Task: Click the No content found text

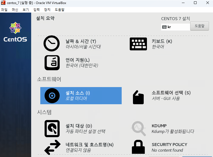Action: tap(167, 150)
